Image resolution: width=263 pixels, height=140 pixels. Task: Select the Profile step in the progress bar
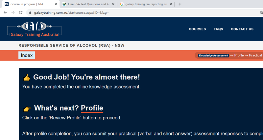(239, 55)
